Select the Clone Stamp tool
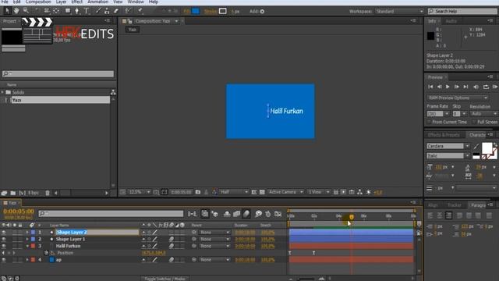499x281 pixels. [107, 11]
